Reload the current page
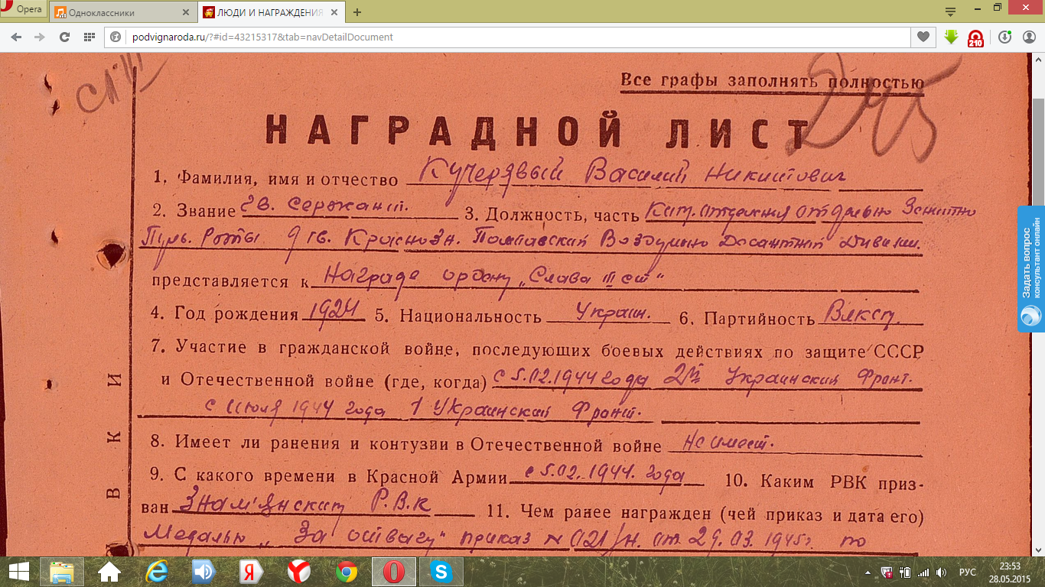The width and height of the screenshot is (1045, 587). pyautogui.click(x=64, y=37)
